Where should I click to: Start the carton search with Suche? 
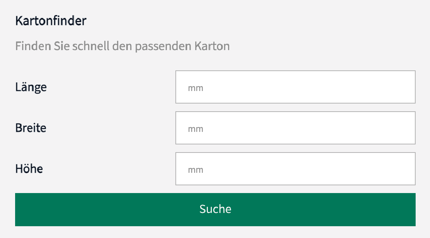215,209
